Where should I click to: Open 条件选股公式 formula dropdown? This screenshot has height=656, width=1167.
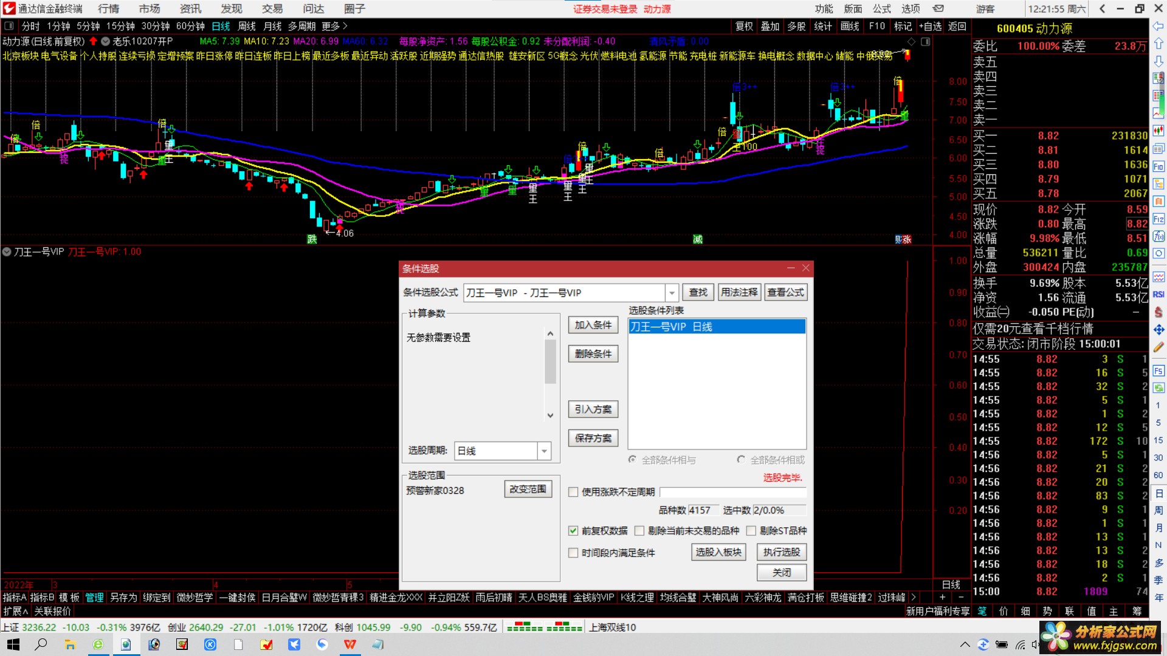click(672, 293)
